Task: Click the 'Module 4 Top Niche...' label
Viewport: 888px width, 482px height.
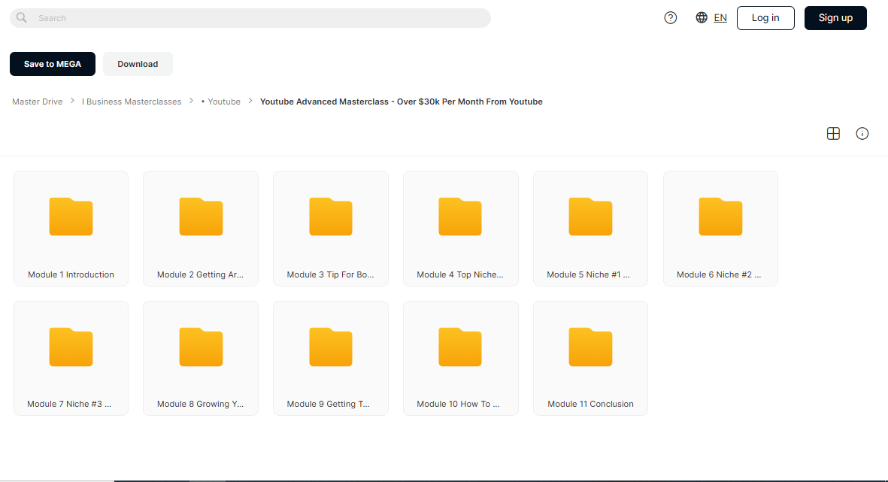Action: (x=460, y=274)
